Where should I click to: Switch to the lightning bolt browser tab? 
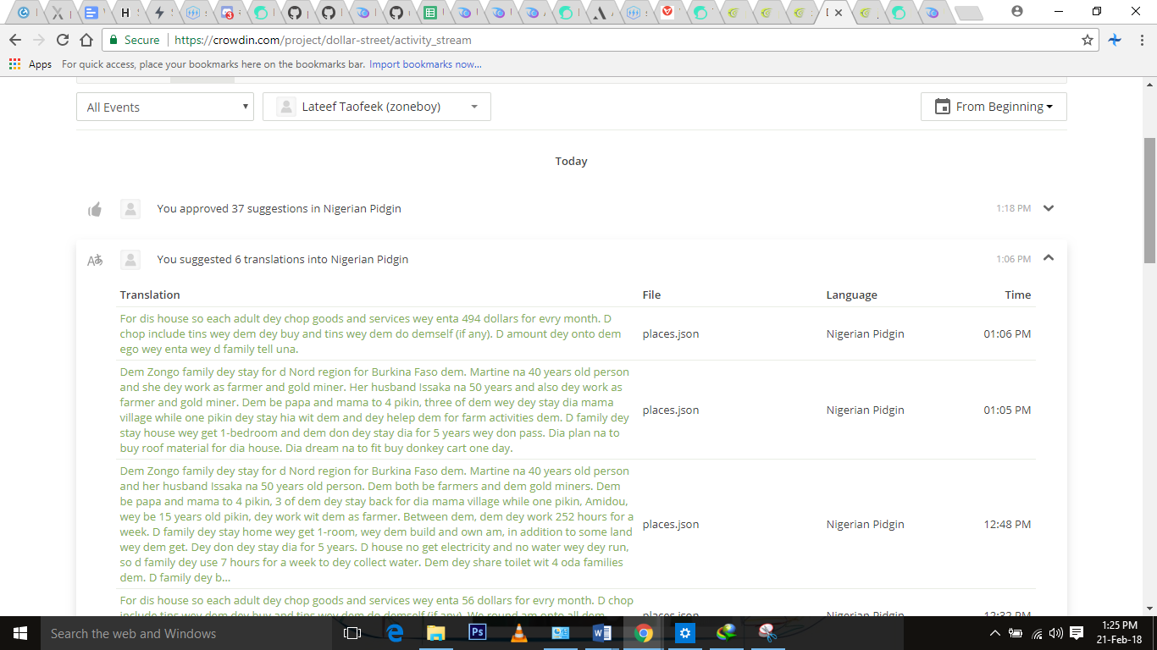(159, 13)
